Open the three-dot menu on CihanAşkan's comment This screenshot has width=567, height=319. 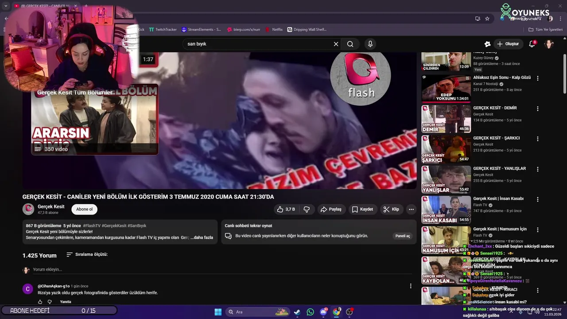(411, 286)
